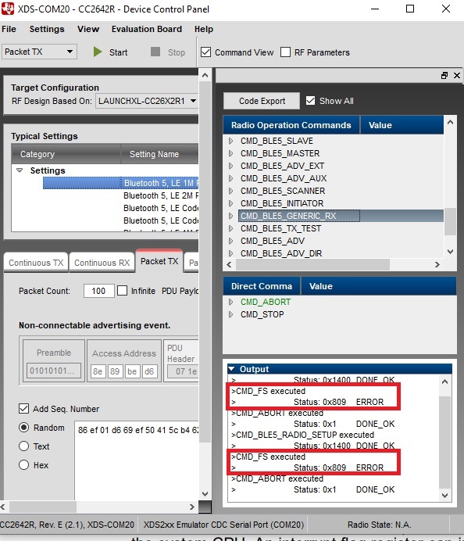
Task: Click scroll down arrow in Output log
Action: click(444, 496)
